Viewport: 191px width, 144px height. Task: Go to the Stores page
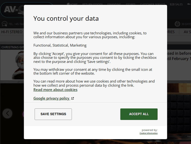131,4
